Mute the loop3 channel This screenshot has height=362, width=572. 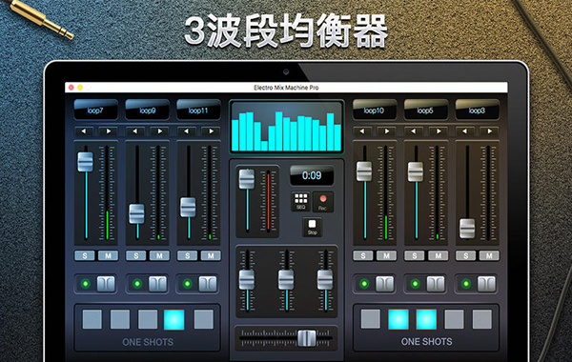[490, 255]
